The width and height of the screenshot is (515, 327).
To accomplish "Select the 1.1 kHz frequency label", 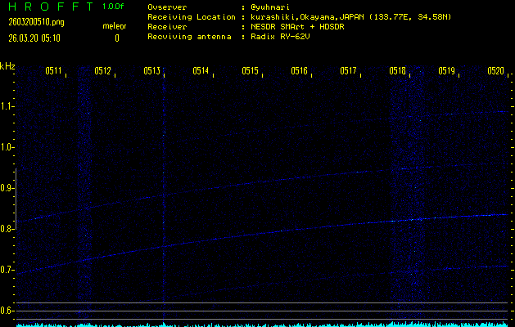I will coord(7,106).
